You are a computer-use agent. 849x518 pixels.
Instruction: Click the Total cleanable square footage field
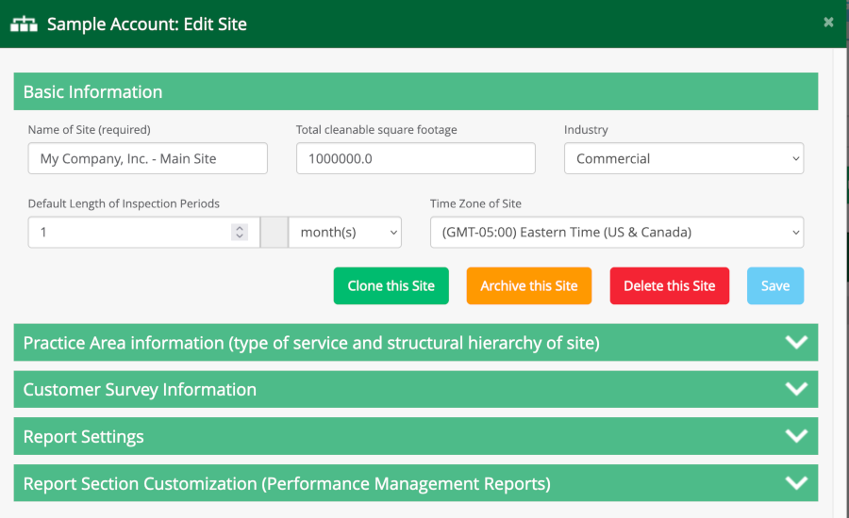point(415,159)
